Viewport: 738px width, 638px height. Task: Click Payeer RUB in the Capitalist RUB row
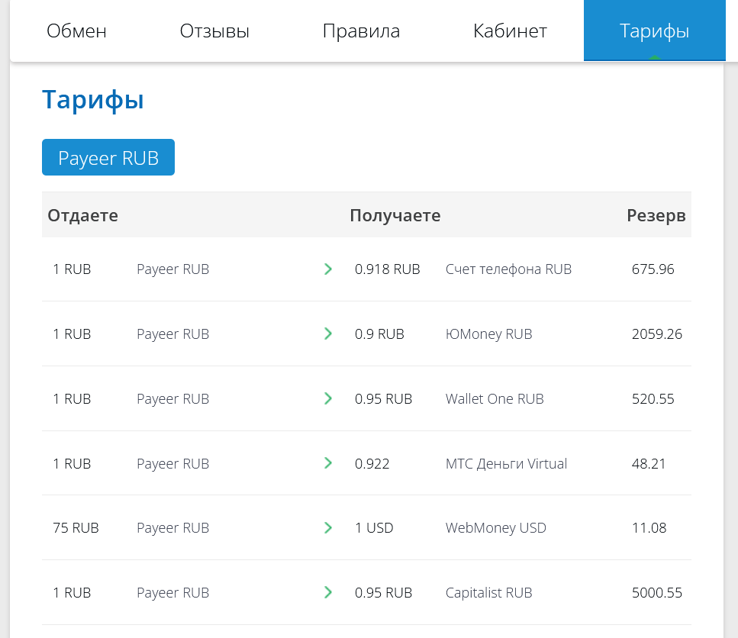coord(172,593)
